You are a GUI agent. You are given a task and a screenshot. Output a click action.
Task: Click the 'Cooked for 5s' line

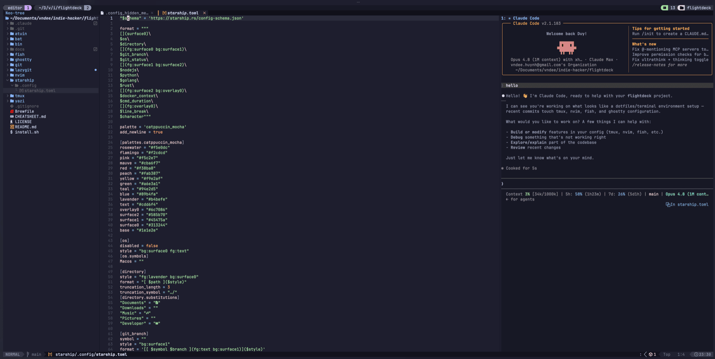pyautogui.click(x=519, y=169)
